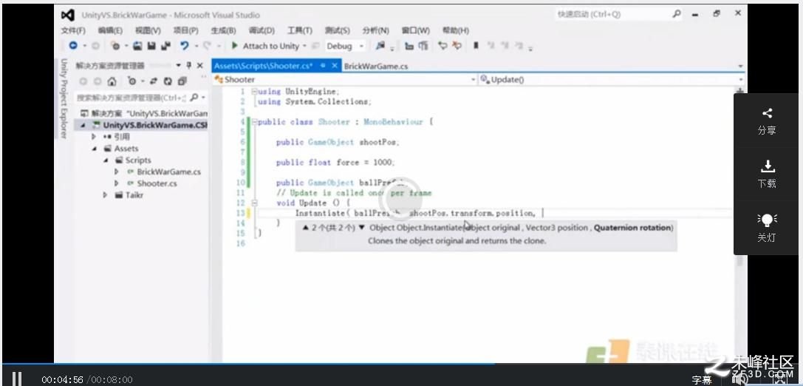Expand the Taikr folder node

(105, 194)
